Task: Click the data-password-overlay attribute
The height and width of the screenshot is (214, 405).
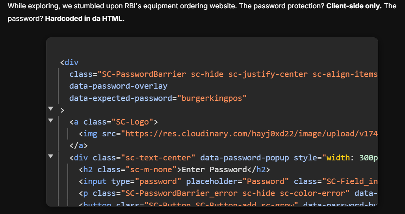Action: (x=118, y=86)
